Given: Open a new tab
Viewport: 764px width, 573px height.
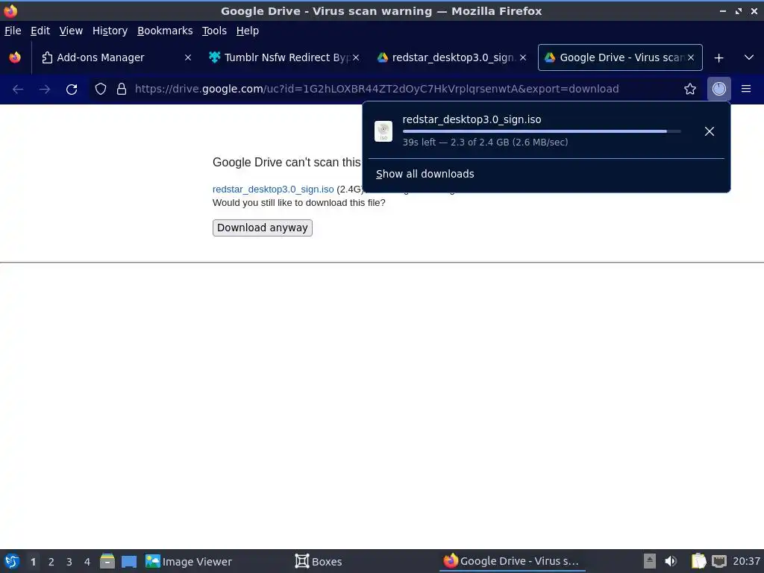Looking at the screenshot, I should click(x=718, y=58).
